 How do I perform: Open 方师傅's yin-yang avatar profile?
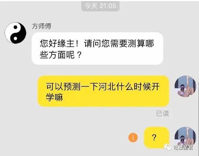pos(16,33)
